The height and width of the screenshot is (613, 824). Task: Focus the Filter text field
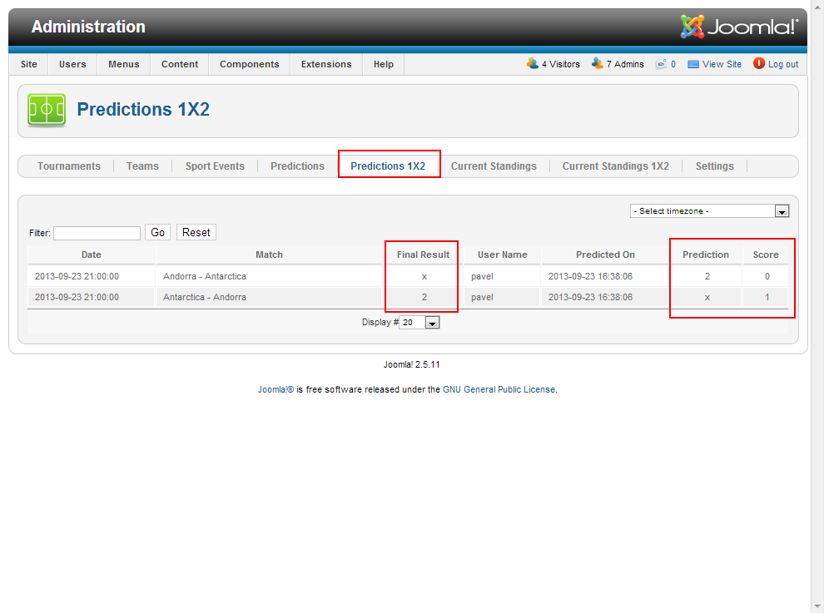click(97, 233)
